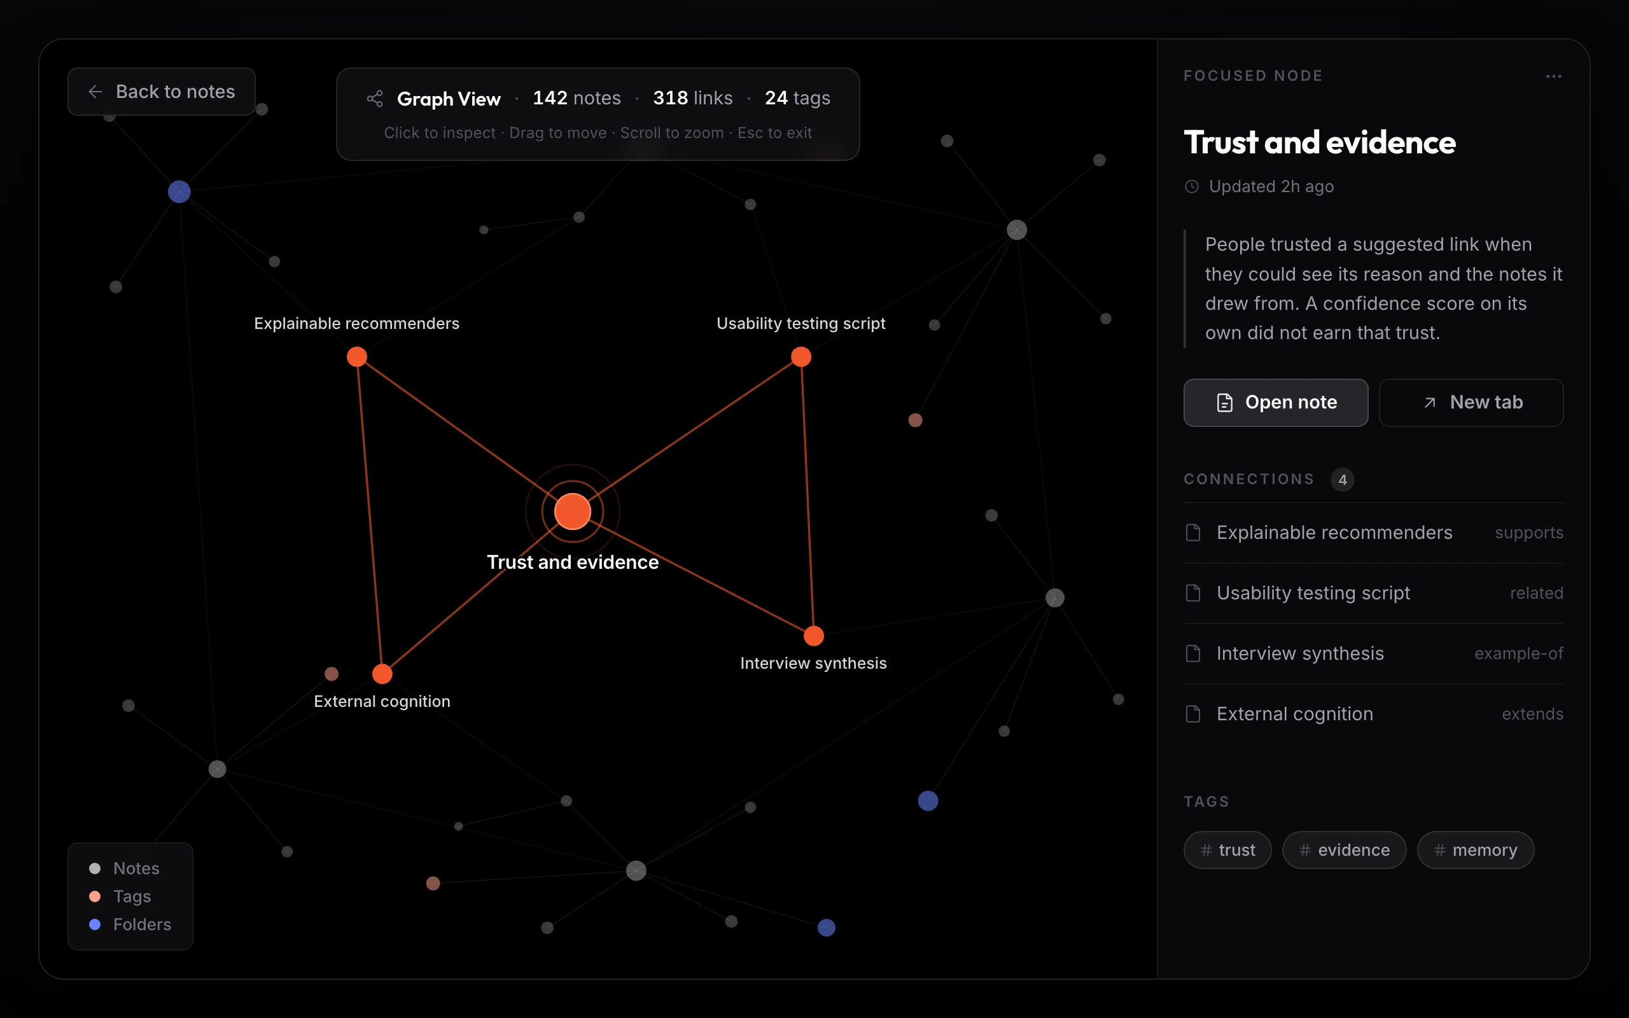Screen dimensions: 1629x1018
Task: Click the clock icon next to Updated 2h ago
Action: tap(1191, 186)
